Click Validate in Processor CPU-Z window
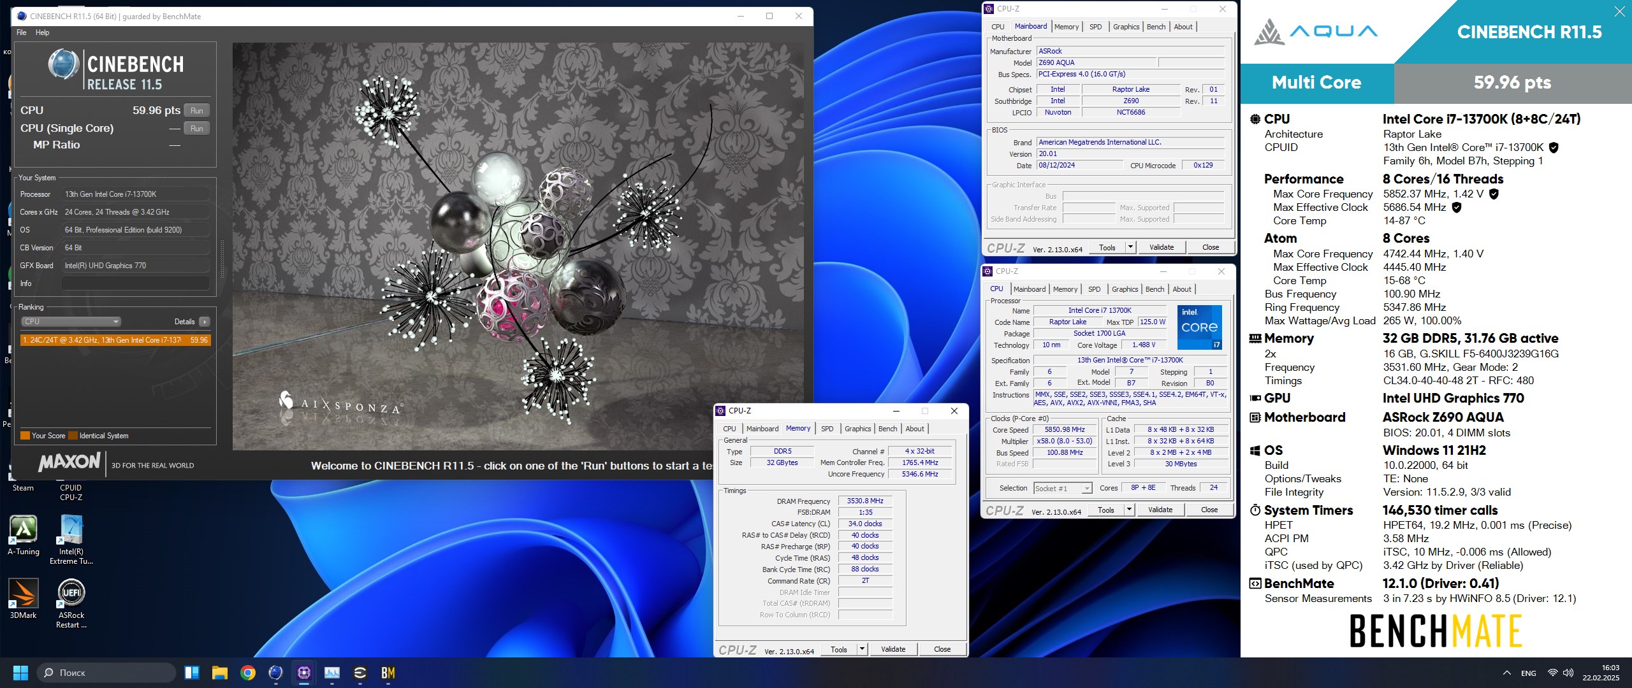Viewport: 1632px width, 688px height. (1160, 510)
